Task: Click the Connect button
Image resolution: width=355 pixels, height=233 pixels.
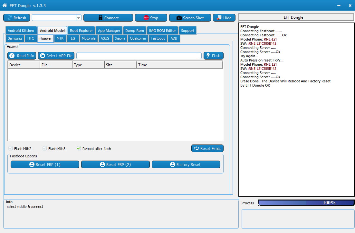Action: 108,18
